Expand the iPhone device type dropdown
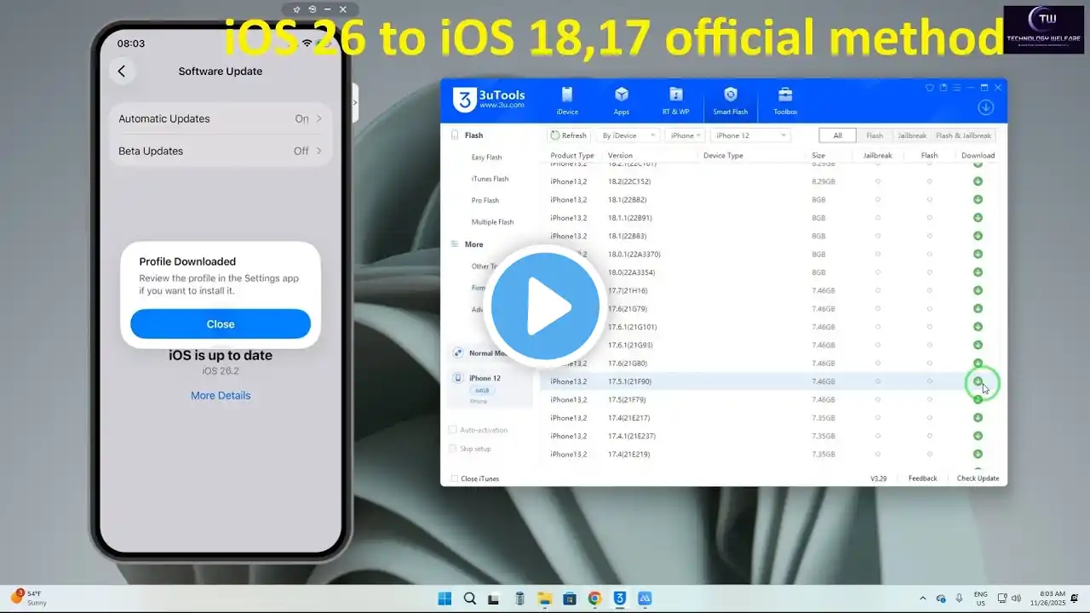Viewport: 1090px width, 613px height. click(686, 135)
